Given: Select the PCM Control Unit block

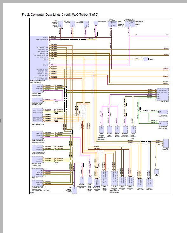Looking at the screenshot, I should click(114, 178).
